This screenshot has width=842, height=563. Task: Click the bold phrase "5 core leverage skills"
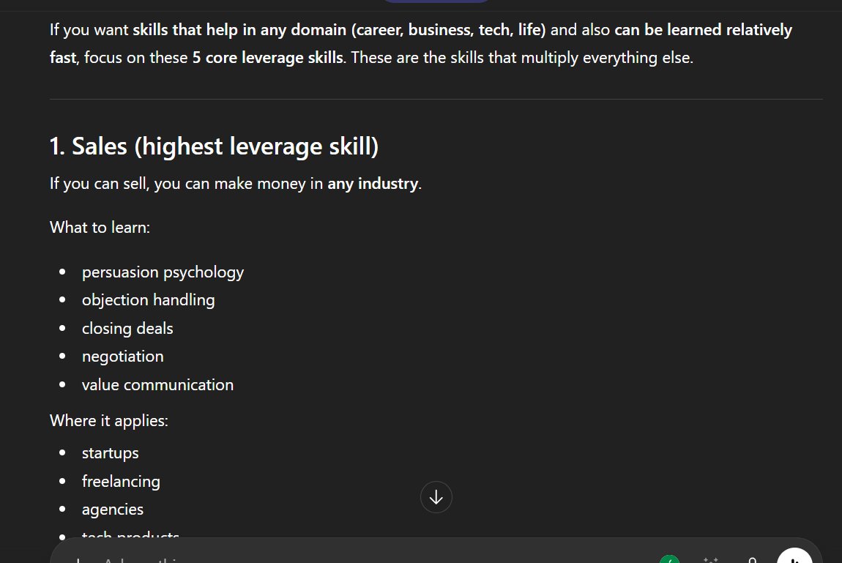click(267, 57)
